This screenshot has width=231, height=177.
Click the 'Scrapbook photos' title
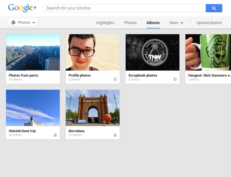coord(143,75)
